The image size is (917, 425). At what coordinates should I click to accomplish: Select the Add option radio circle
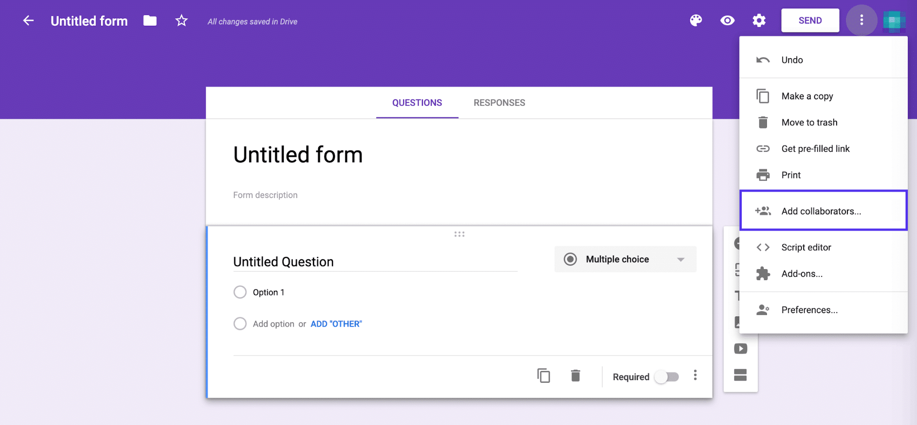coord(239,324)
